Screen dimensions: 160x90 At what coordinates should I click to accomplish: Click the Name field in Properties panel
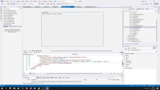coord(142,48)
